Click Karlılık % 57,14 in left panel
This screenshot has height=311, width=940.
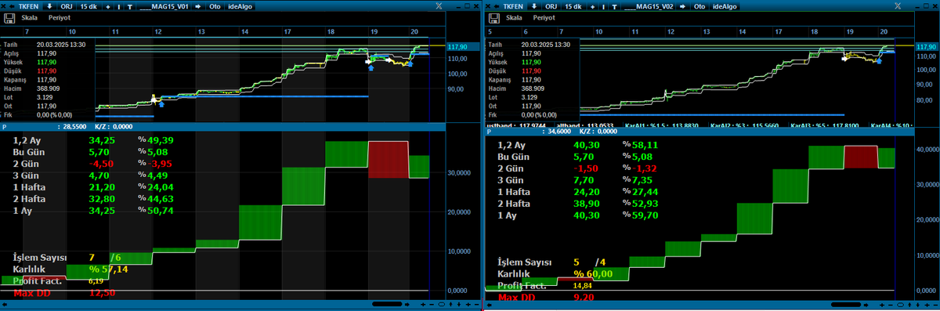[x=109, y=269]
